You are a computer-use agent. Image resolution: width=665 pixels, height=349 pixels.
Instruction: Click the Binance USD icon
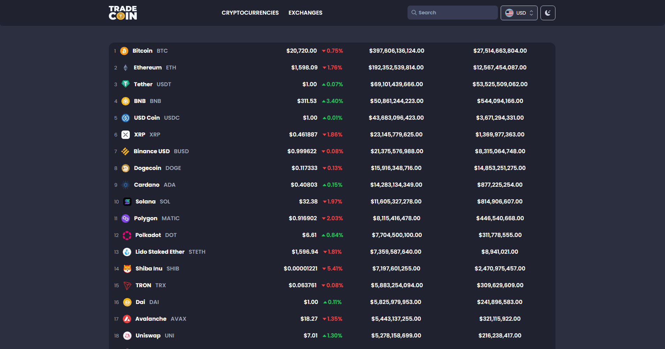click(x=125, y=151)
